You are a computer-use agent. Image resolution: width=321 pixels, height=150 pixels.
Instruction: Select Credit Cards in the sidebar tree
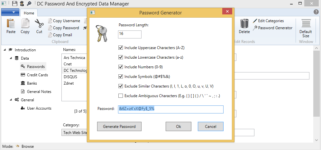pos(37,75)
